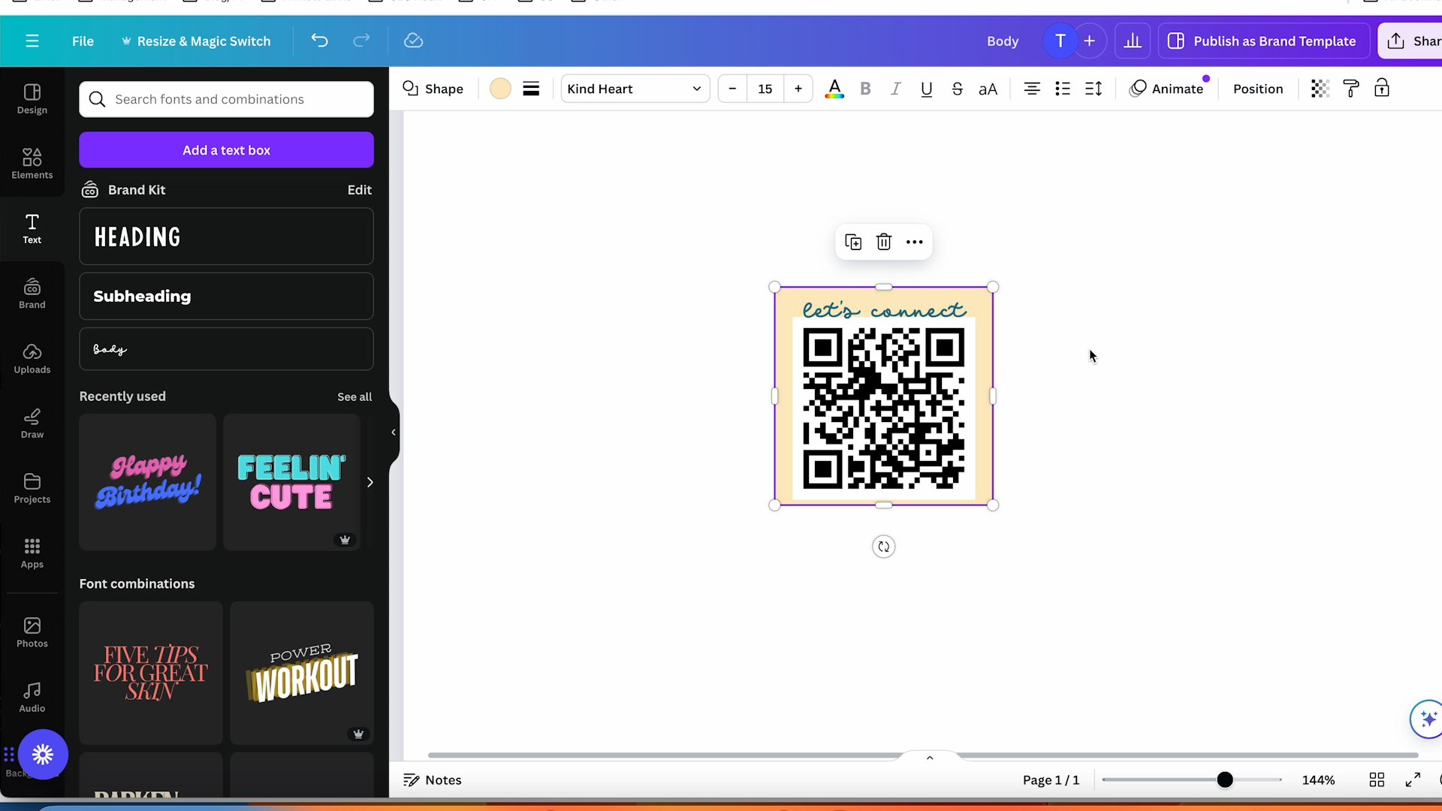Click the strikethrough text icon
Image resolution: width=1442 pixels, height=811 pixels.
tap(958, 89)
